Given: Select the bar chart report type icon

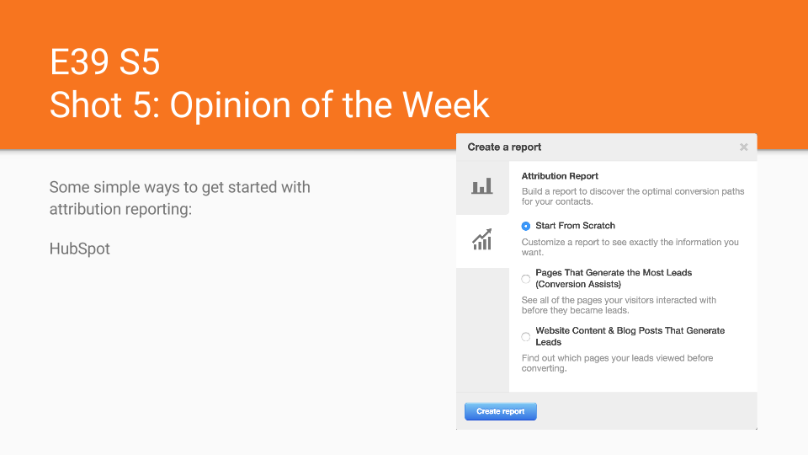Looking at the screenshot, I should pos(482,186).
